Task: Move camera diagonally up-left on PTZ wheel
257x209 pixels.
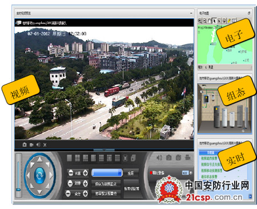Action: [32, 164]
